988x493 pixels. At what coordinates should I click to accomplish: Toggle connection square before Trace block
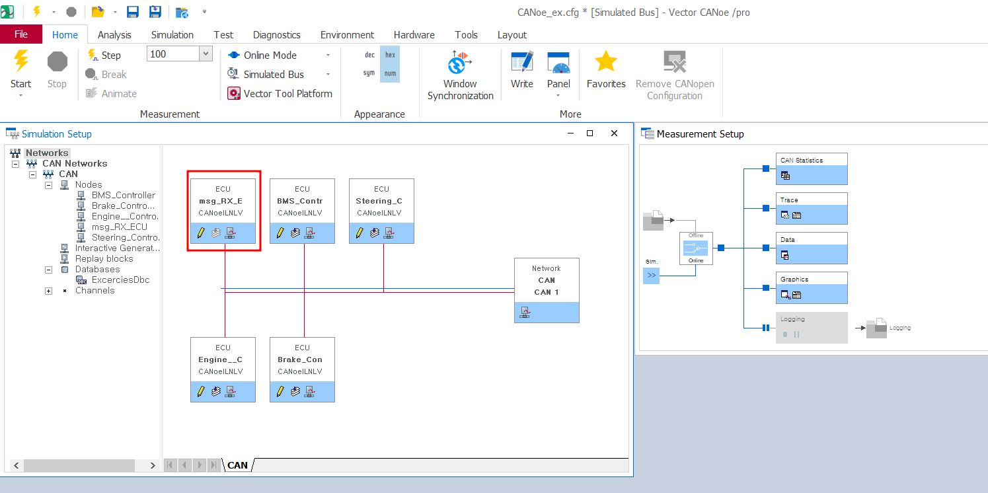click(766, 208)
